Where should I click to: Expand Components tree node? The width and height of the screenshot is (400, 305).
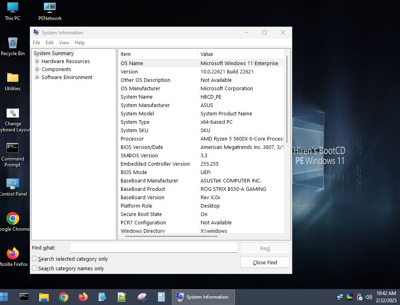pos(37,69)
